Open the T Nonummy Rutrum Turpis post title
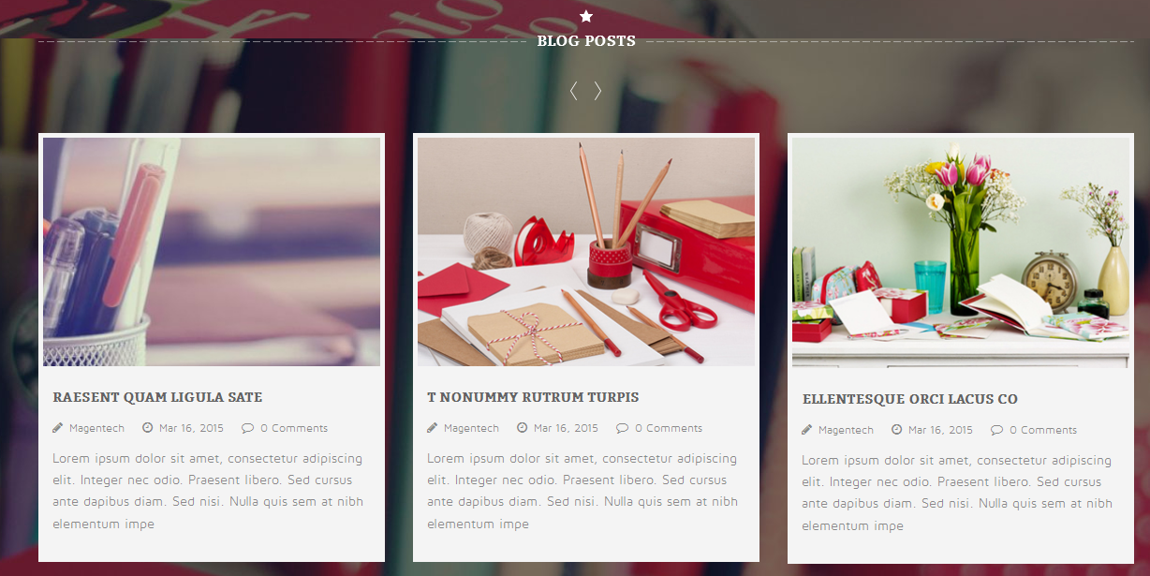The height and width of the screenshot is (576, 1150). pyautogui.click(x=533, y=397)
